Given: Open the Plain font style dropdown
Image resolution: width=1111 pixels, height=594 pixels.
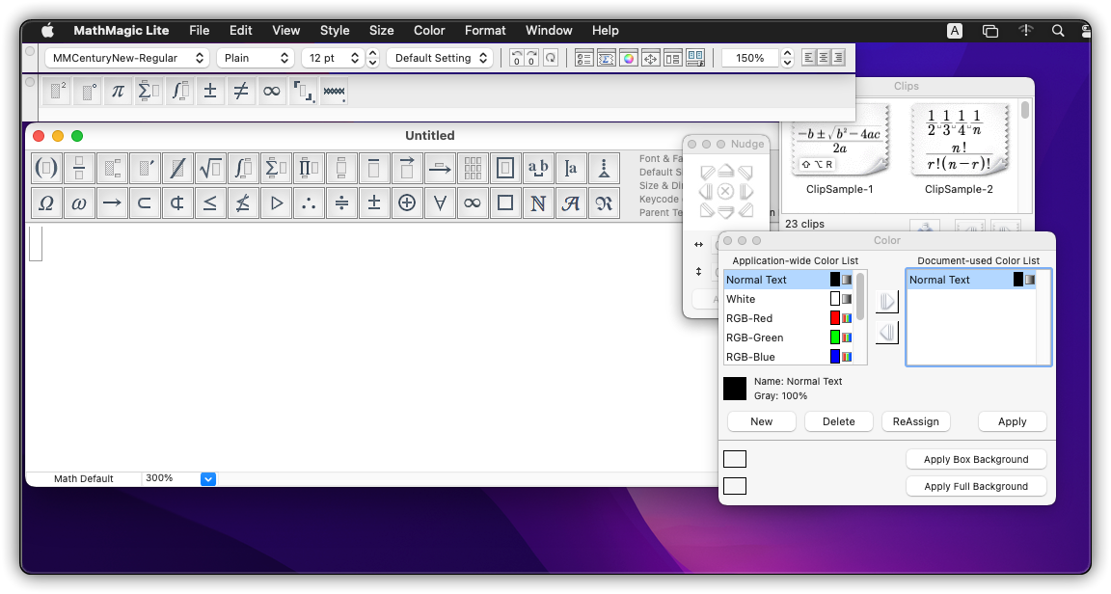Looking at the screenshot, I should [255, 58].
